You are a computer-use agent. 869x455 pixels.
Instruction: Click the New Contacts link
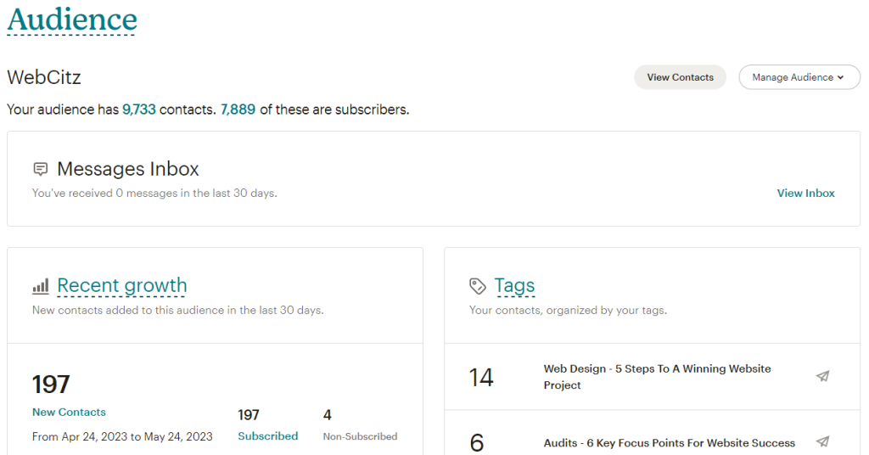pos(69,413)
